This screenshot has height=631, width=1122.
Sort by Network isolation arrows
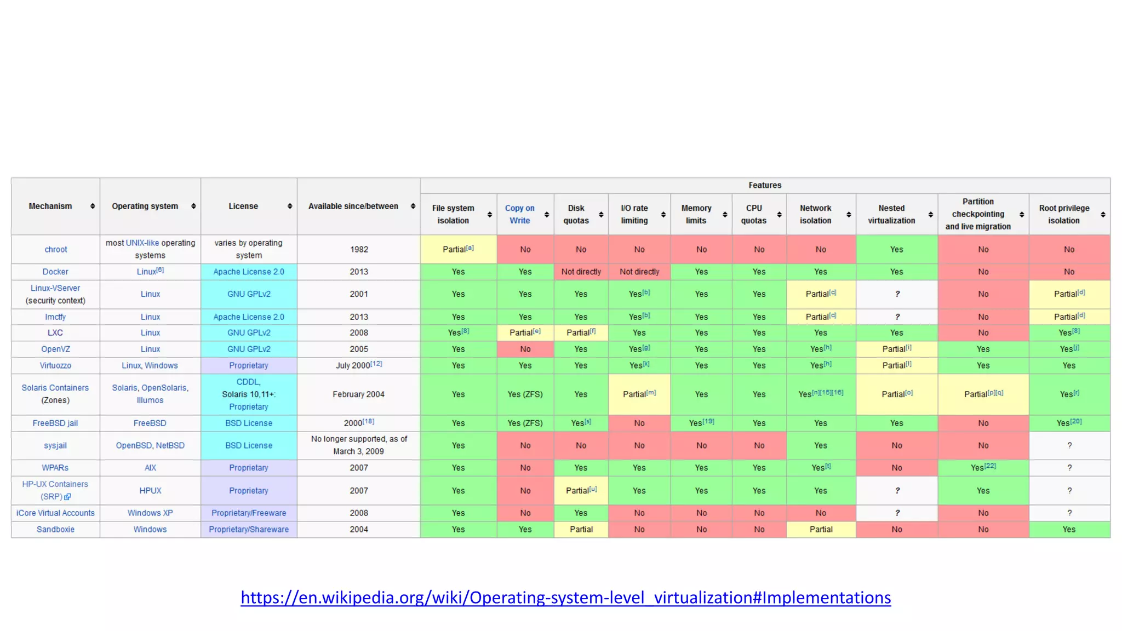point(849,215)
